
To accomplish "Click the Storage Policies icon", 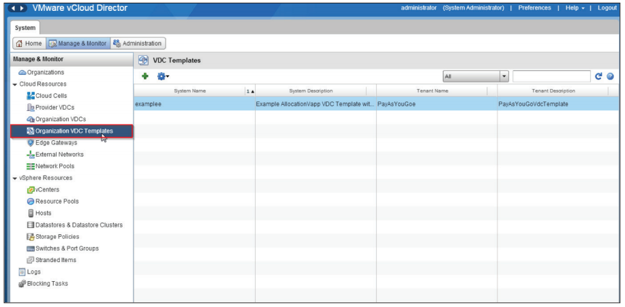I will click(x=31, y=236).
